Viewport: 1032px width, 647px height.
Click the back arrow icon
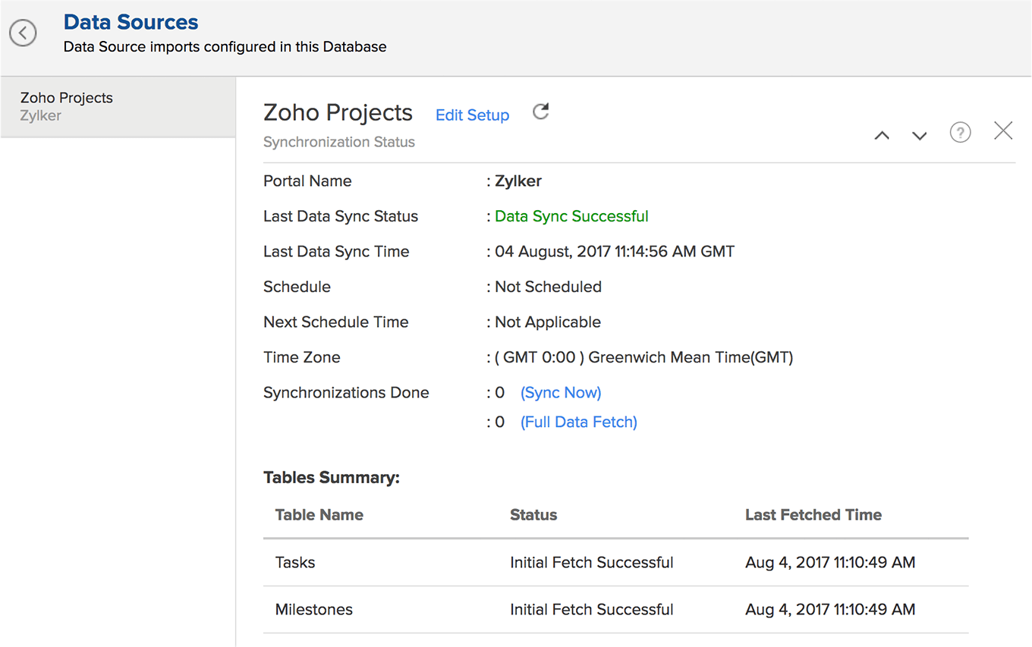(23, 33)
